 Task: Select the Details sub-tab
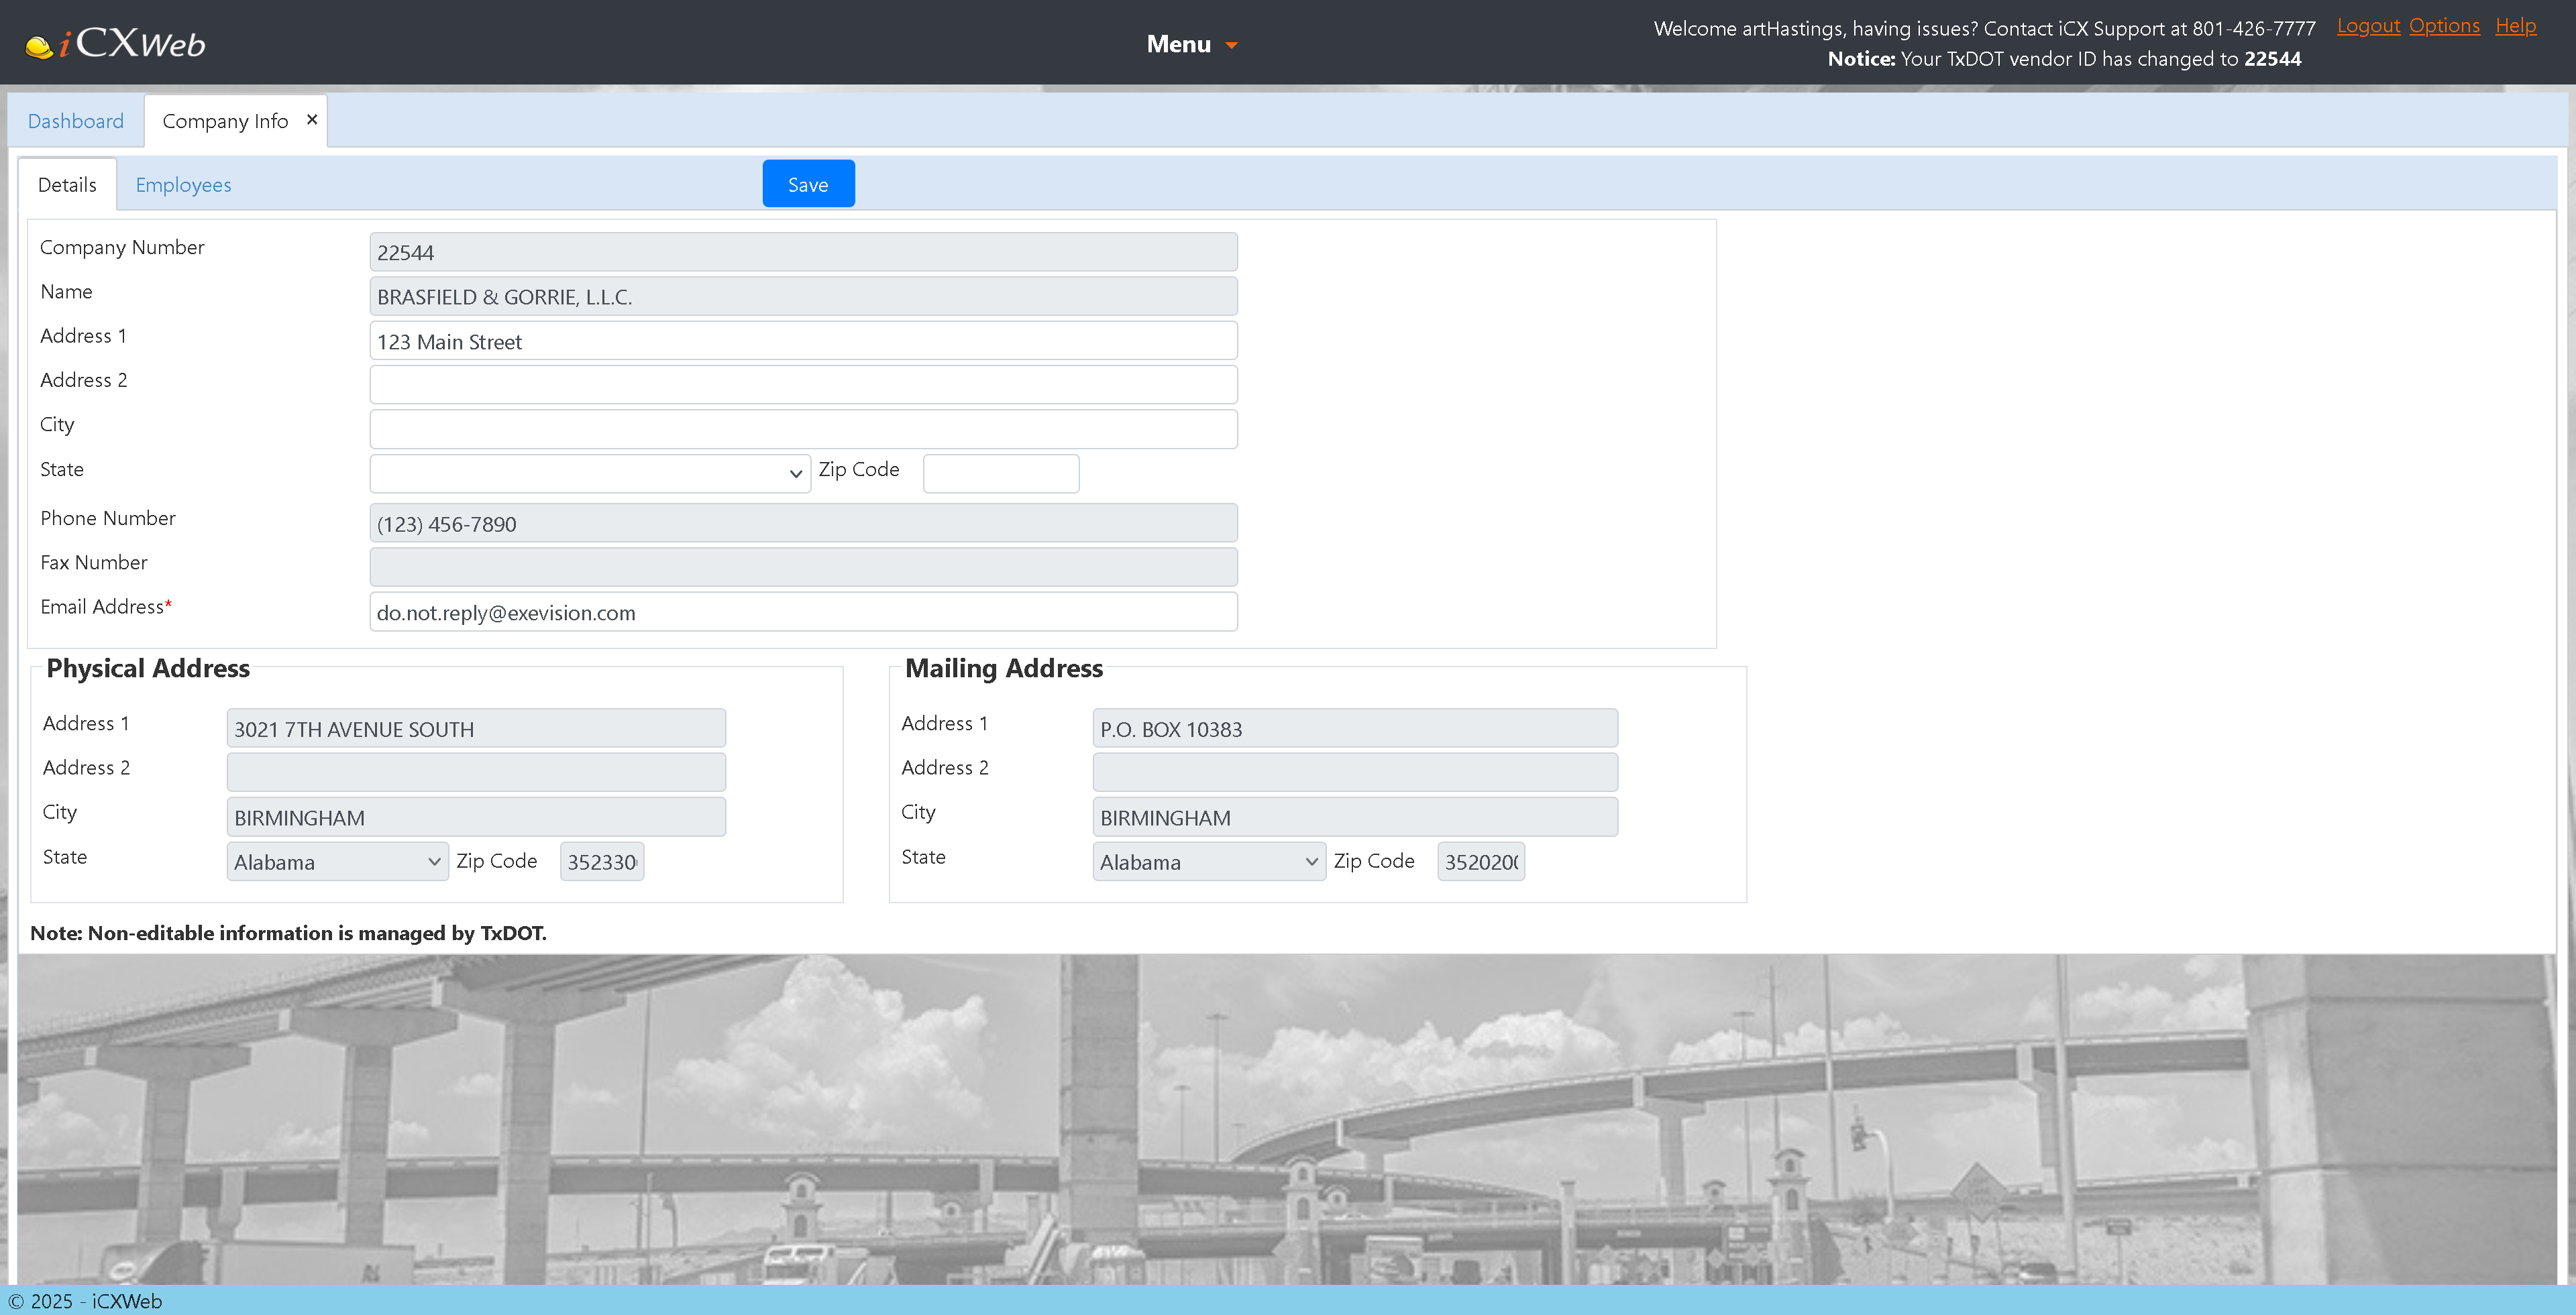pyautogui.click(x=67, y=185)
